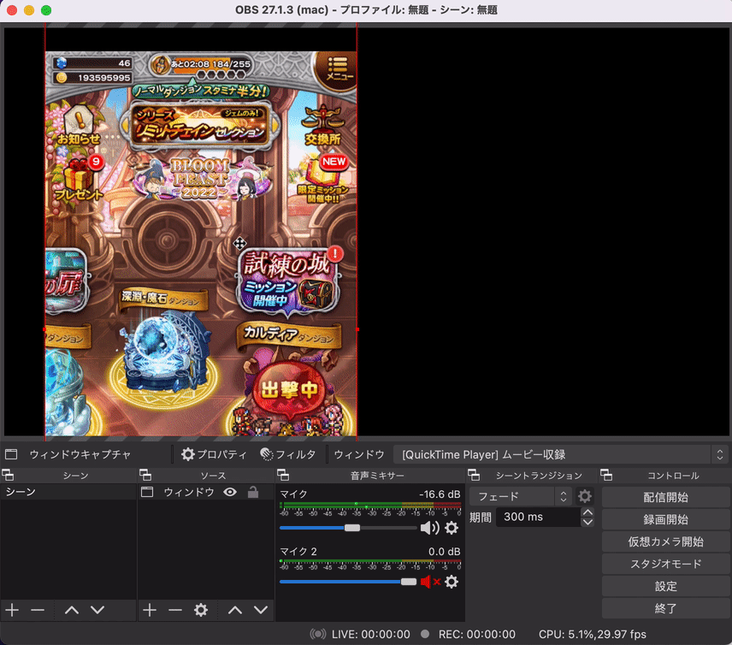Switch to スタジオモード
The height and width of the screenshot is (645, 732).
pos(665,564)
